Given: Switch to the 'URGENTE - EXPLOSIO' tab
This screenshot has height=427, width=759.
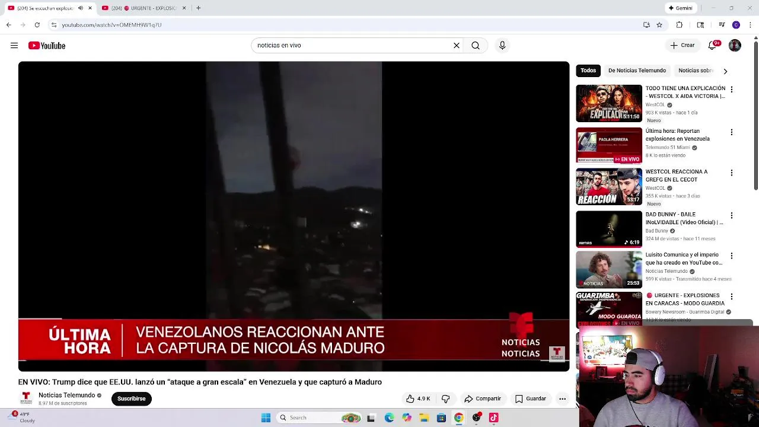Looking at the screenshot, I should (x=144, y=8).
